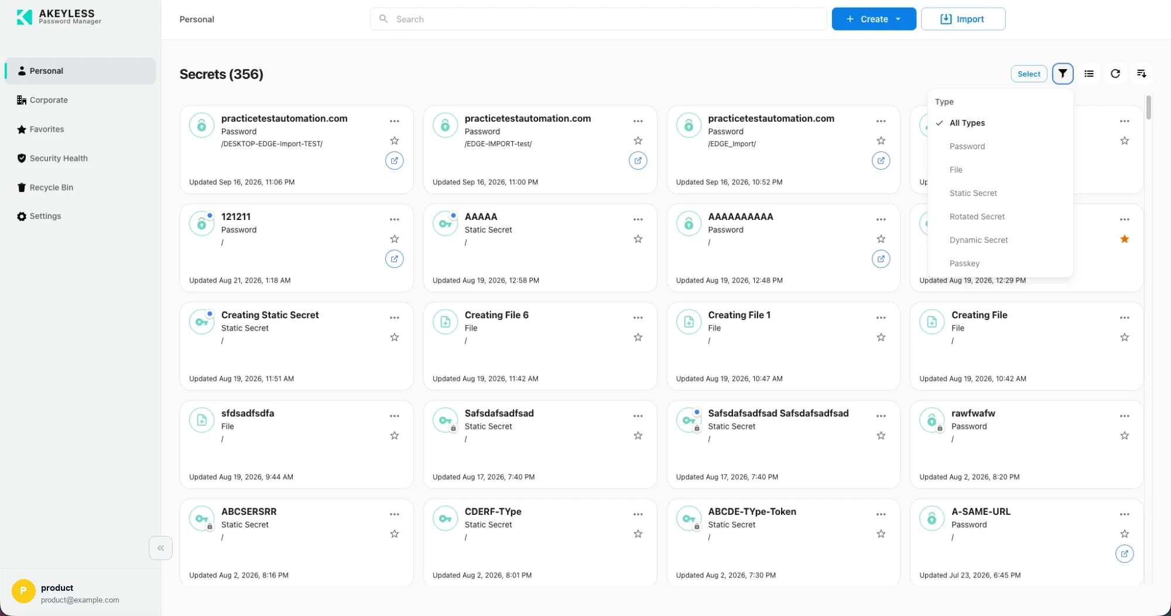Viewport: 1171px width, 616px height.
Task: Filter by Password type
Action: [x=1000, y=146]
